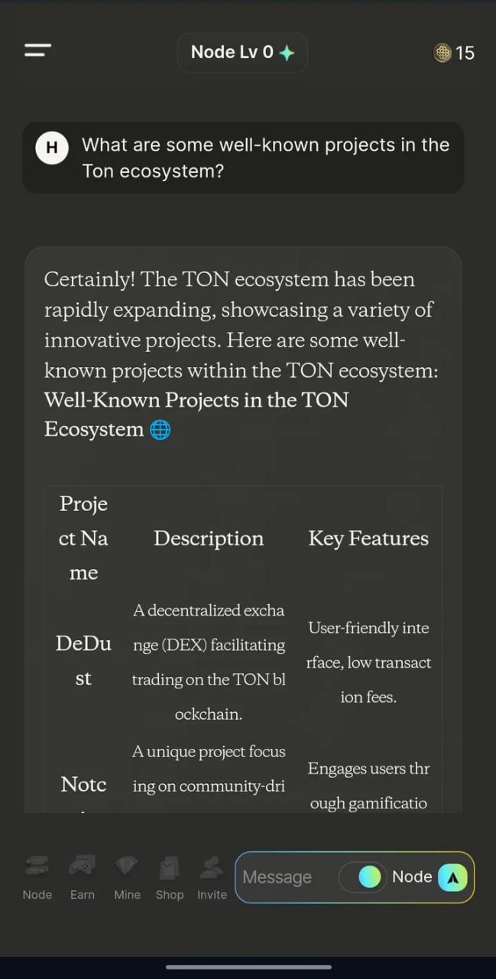Tap the H user avatar icon
496x979 pixels.
tap(51, 148)
